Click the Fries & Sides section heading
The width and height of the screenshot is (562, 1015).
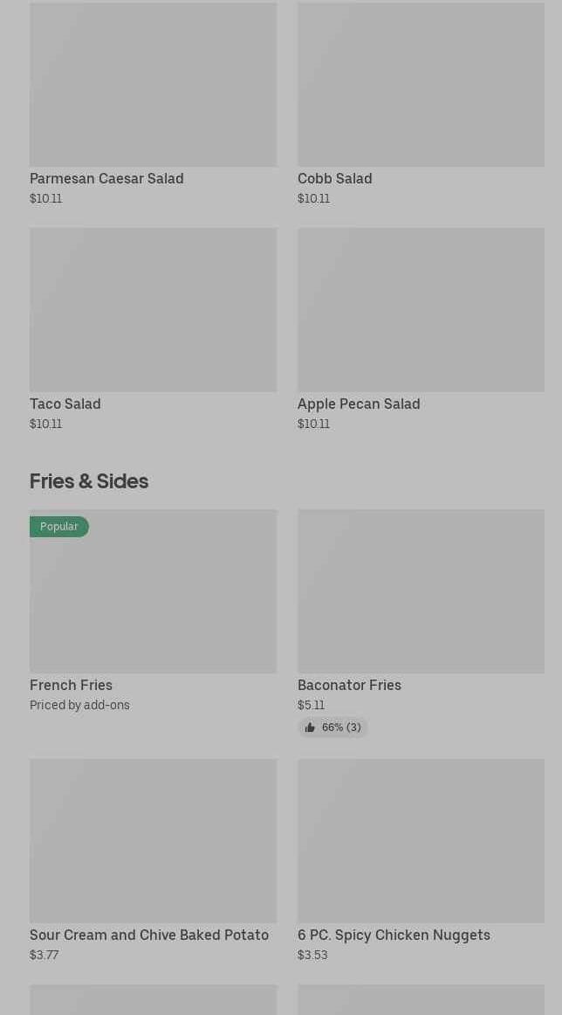[x=89, y=481]
